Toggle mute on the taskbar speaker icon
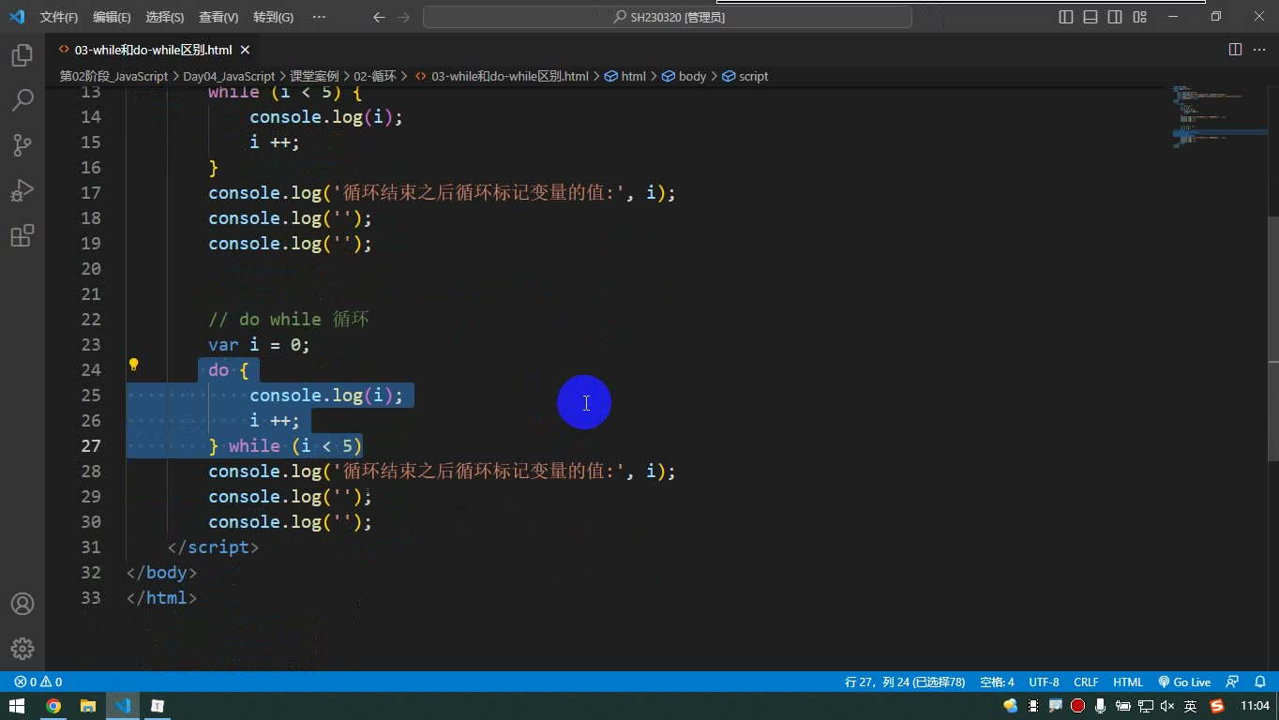Image resolution: width=1279 pixels, height=720 pixels. pos(1167,706)
